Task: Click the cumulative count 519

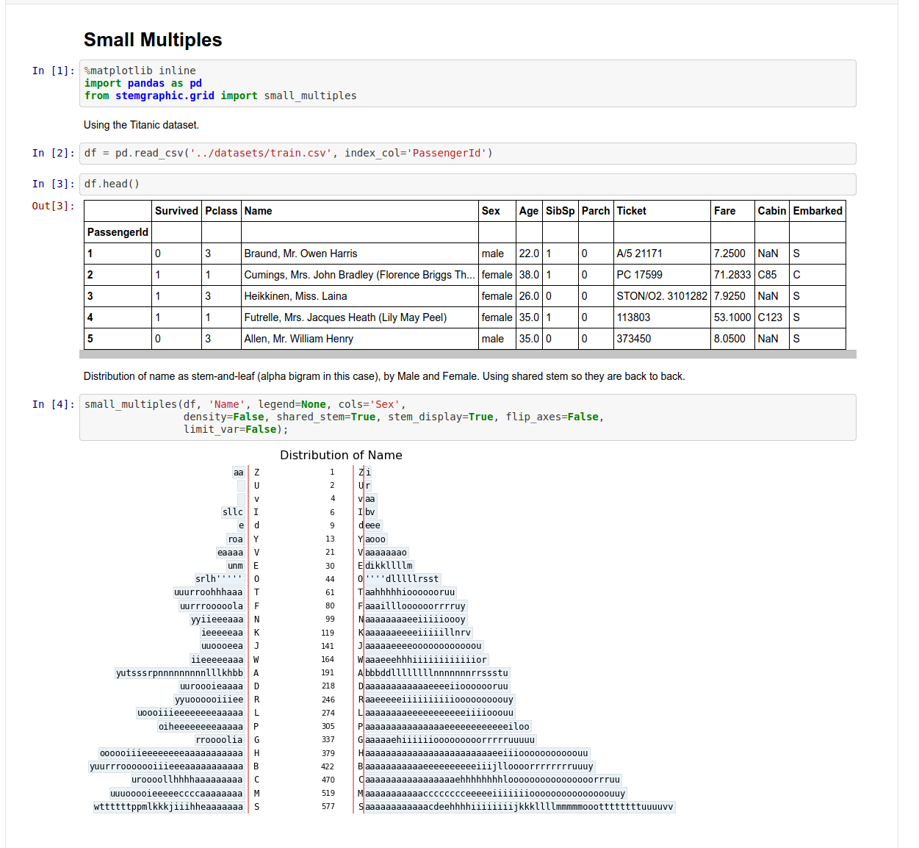Action: 328,793
